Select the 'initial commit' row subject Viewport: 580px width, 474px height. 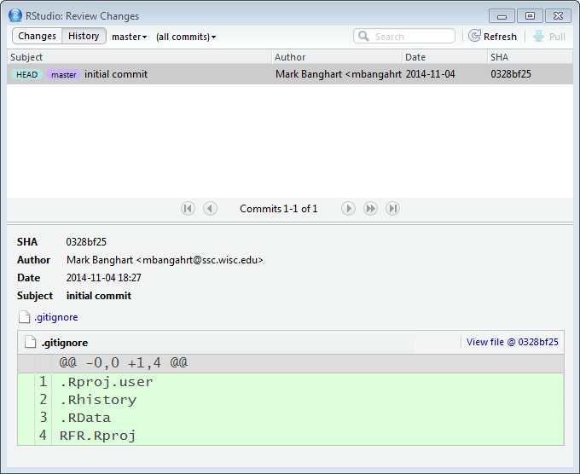tap(116, 74)
